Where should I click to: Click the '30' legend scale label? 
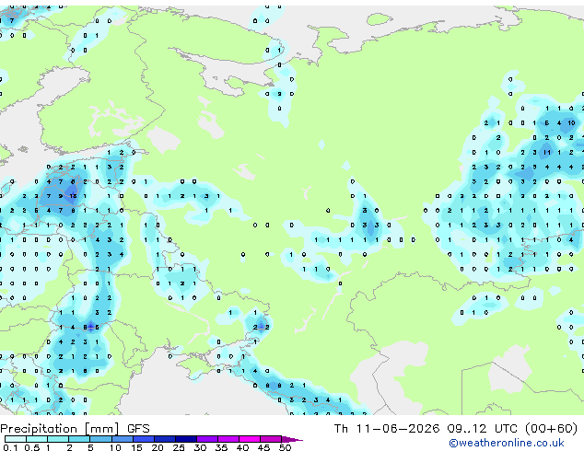point(200,447)
